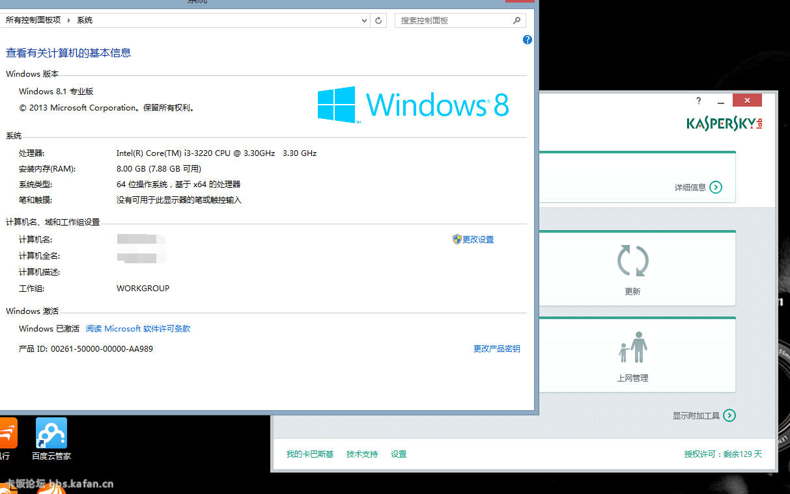Screen dimensions: 790x494
Task: Click 显示附加工具 link
Action: click(696, 415)
